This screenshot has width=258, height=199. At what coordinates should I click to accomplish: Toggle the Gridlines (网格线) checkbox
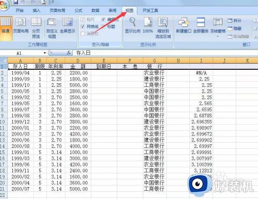coord(83,26)
